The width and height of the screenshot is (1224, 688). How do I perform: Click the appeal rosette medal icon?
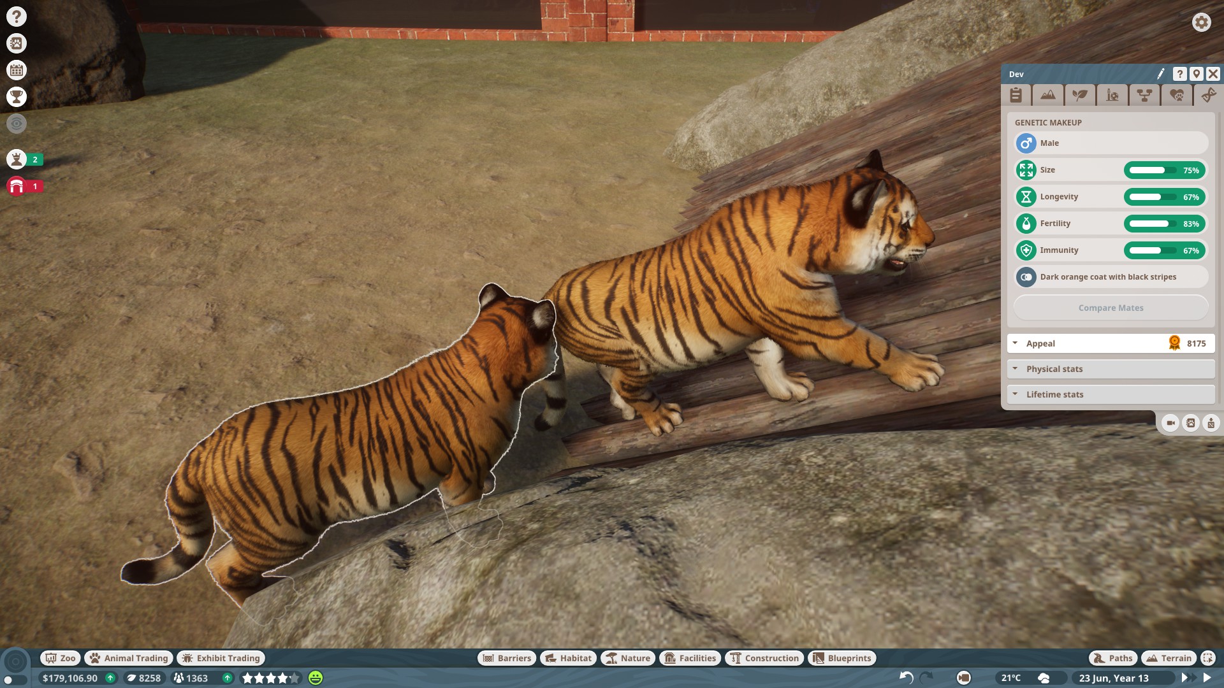click(1174, 343)
